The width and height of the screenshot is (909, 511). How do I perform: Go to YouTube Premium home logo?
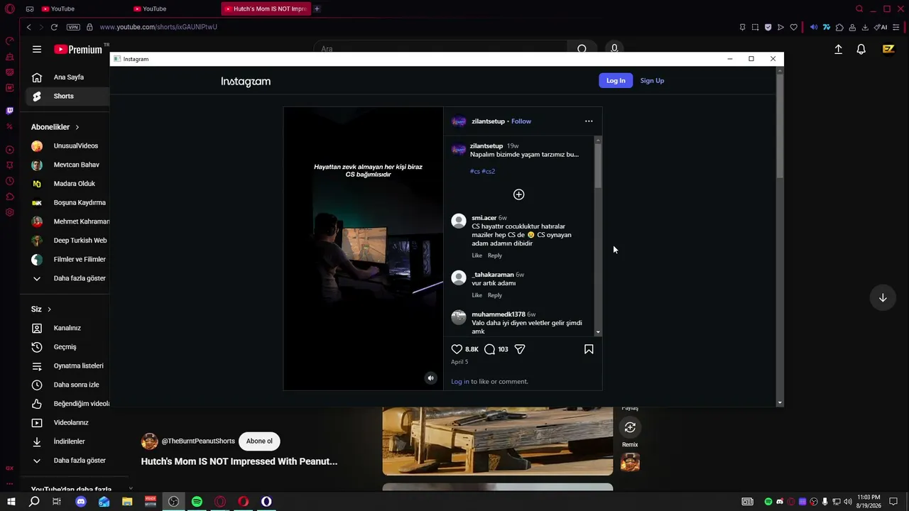click(78, 50)
